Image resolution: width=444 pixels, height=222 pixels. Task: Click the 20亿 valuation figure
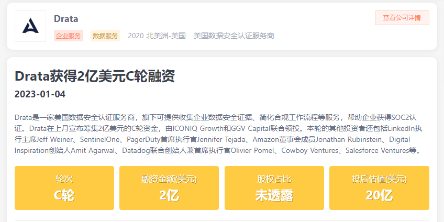point(379,196)
